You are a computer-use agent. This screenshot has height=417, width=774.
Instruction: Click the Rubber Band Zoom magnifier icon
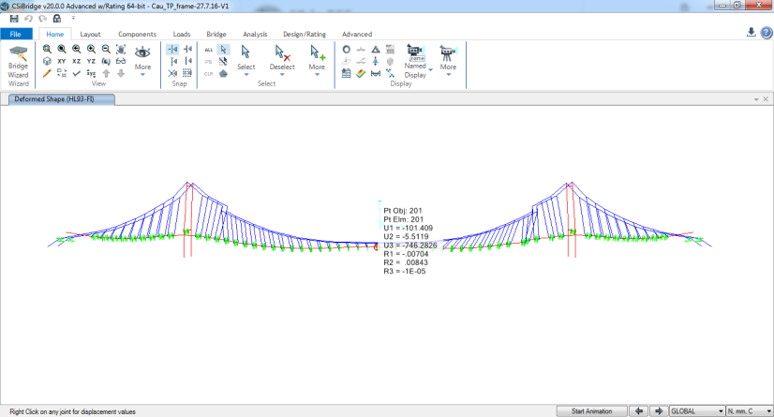[47, 50]
